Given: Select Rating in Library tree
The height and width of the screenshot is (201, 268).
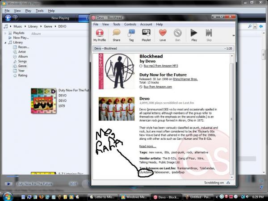Looking at the screenshot, I should 20,75.
